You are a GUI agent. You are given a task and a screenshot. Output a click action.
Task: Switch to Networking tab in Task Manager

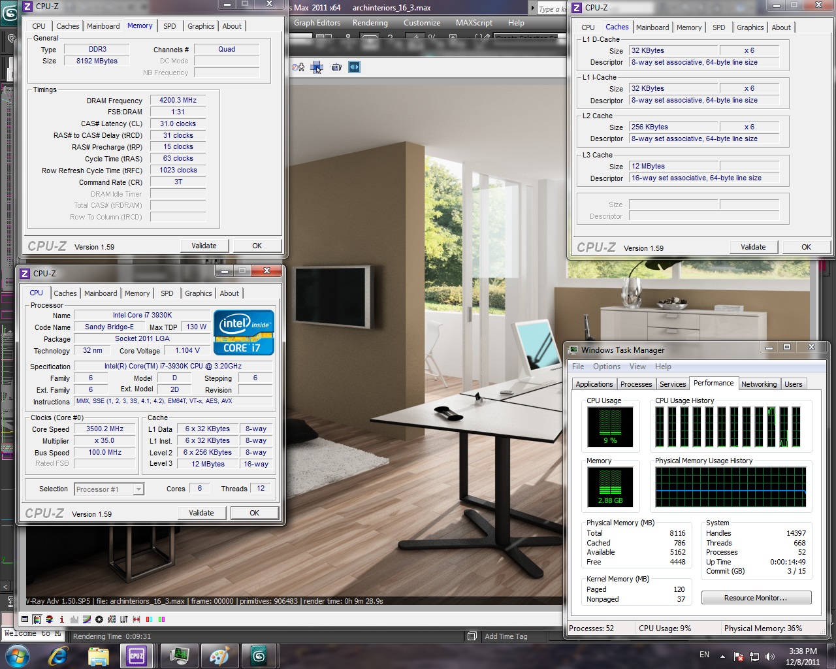pos(759,384)
